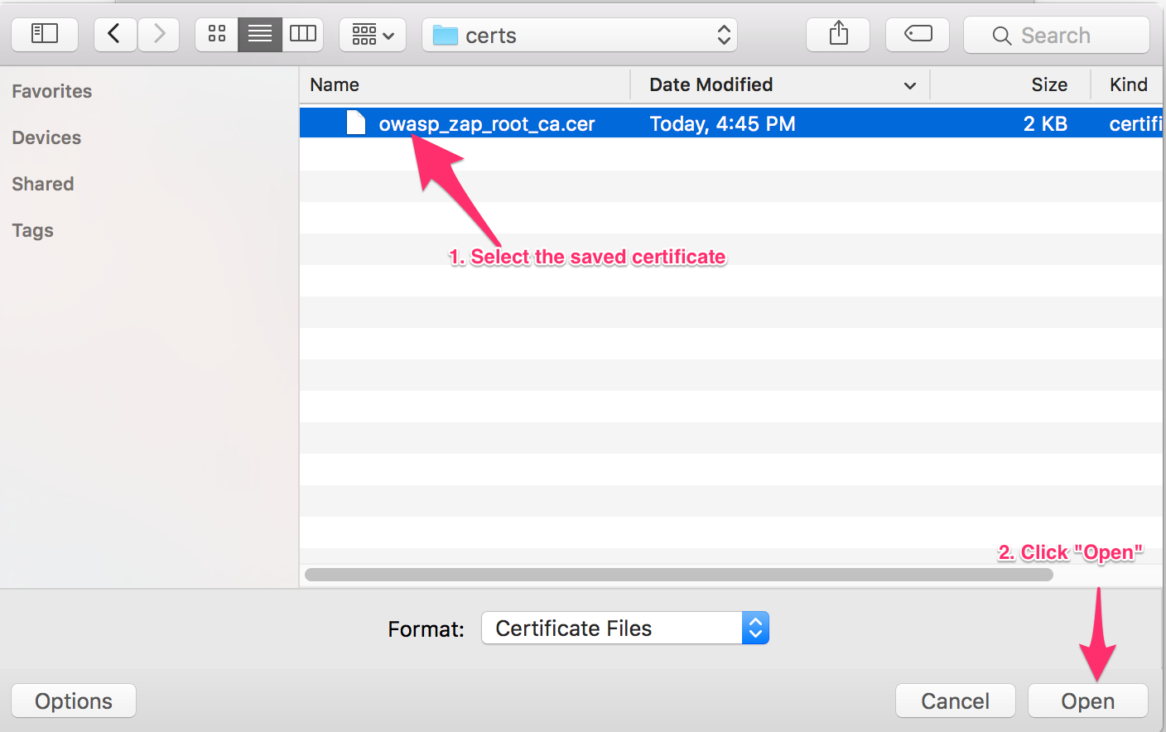Select the Shared sidebar section

(x=42, y=184)
